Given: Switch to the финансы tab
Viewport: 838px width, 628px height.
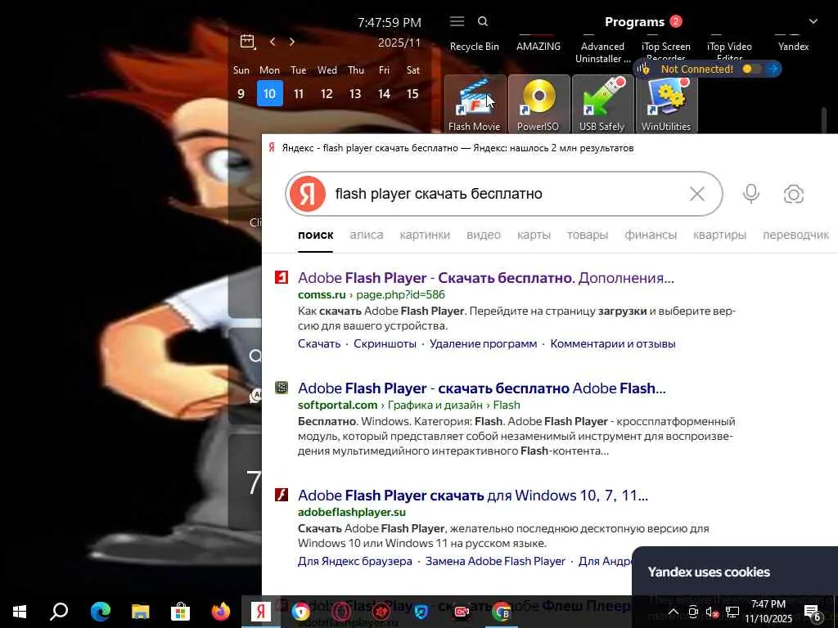Looking at the screenshot, I should 651,235.
